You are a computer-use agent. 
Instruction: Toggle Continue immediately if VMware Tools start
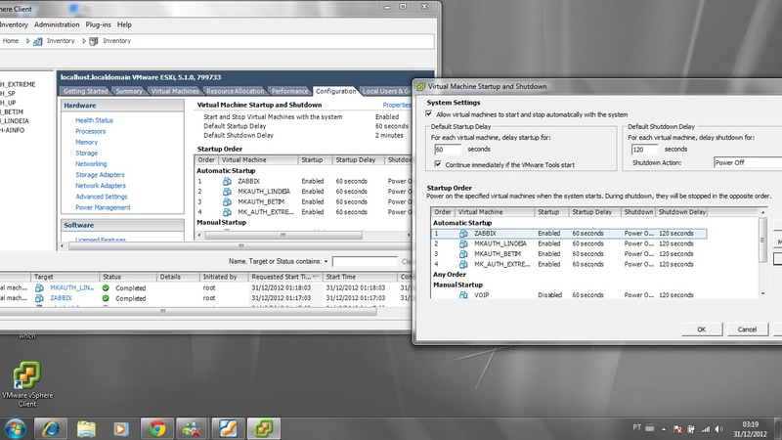[x=438, y=164]
